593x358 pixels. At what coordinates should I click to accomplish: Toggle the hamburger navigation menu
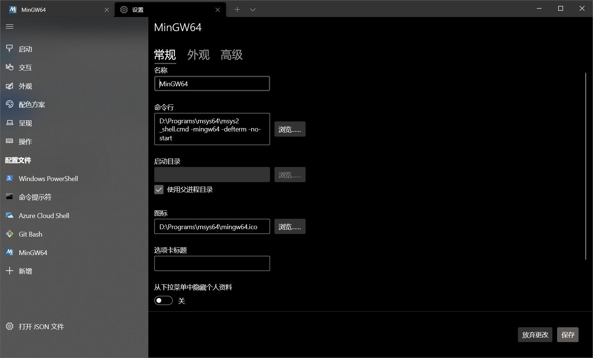coord(10,26)
